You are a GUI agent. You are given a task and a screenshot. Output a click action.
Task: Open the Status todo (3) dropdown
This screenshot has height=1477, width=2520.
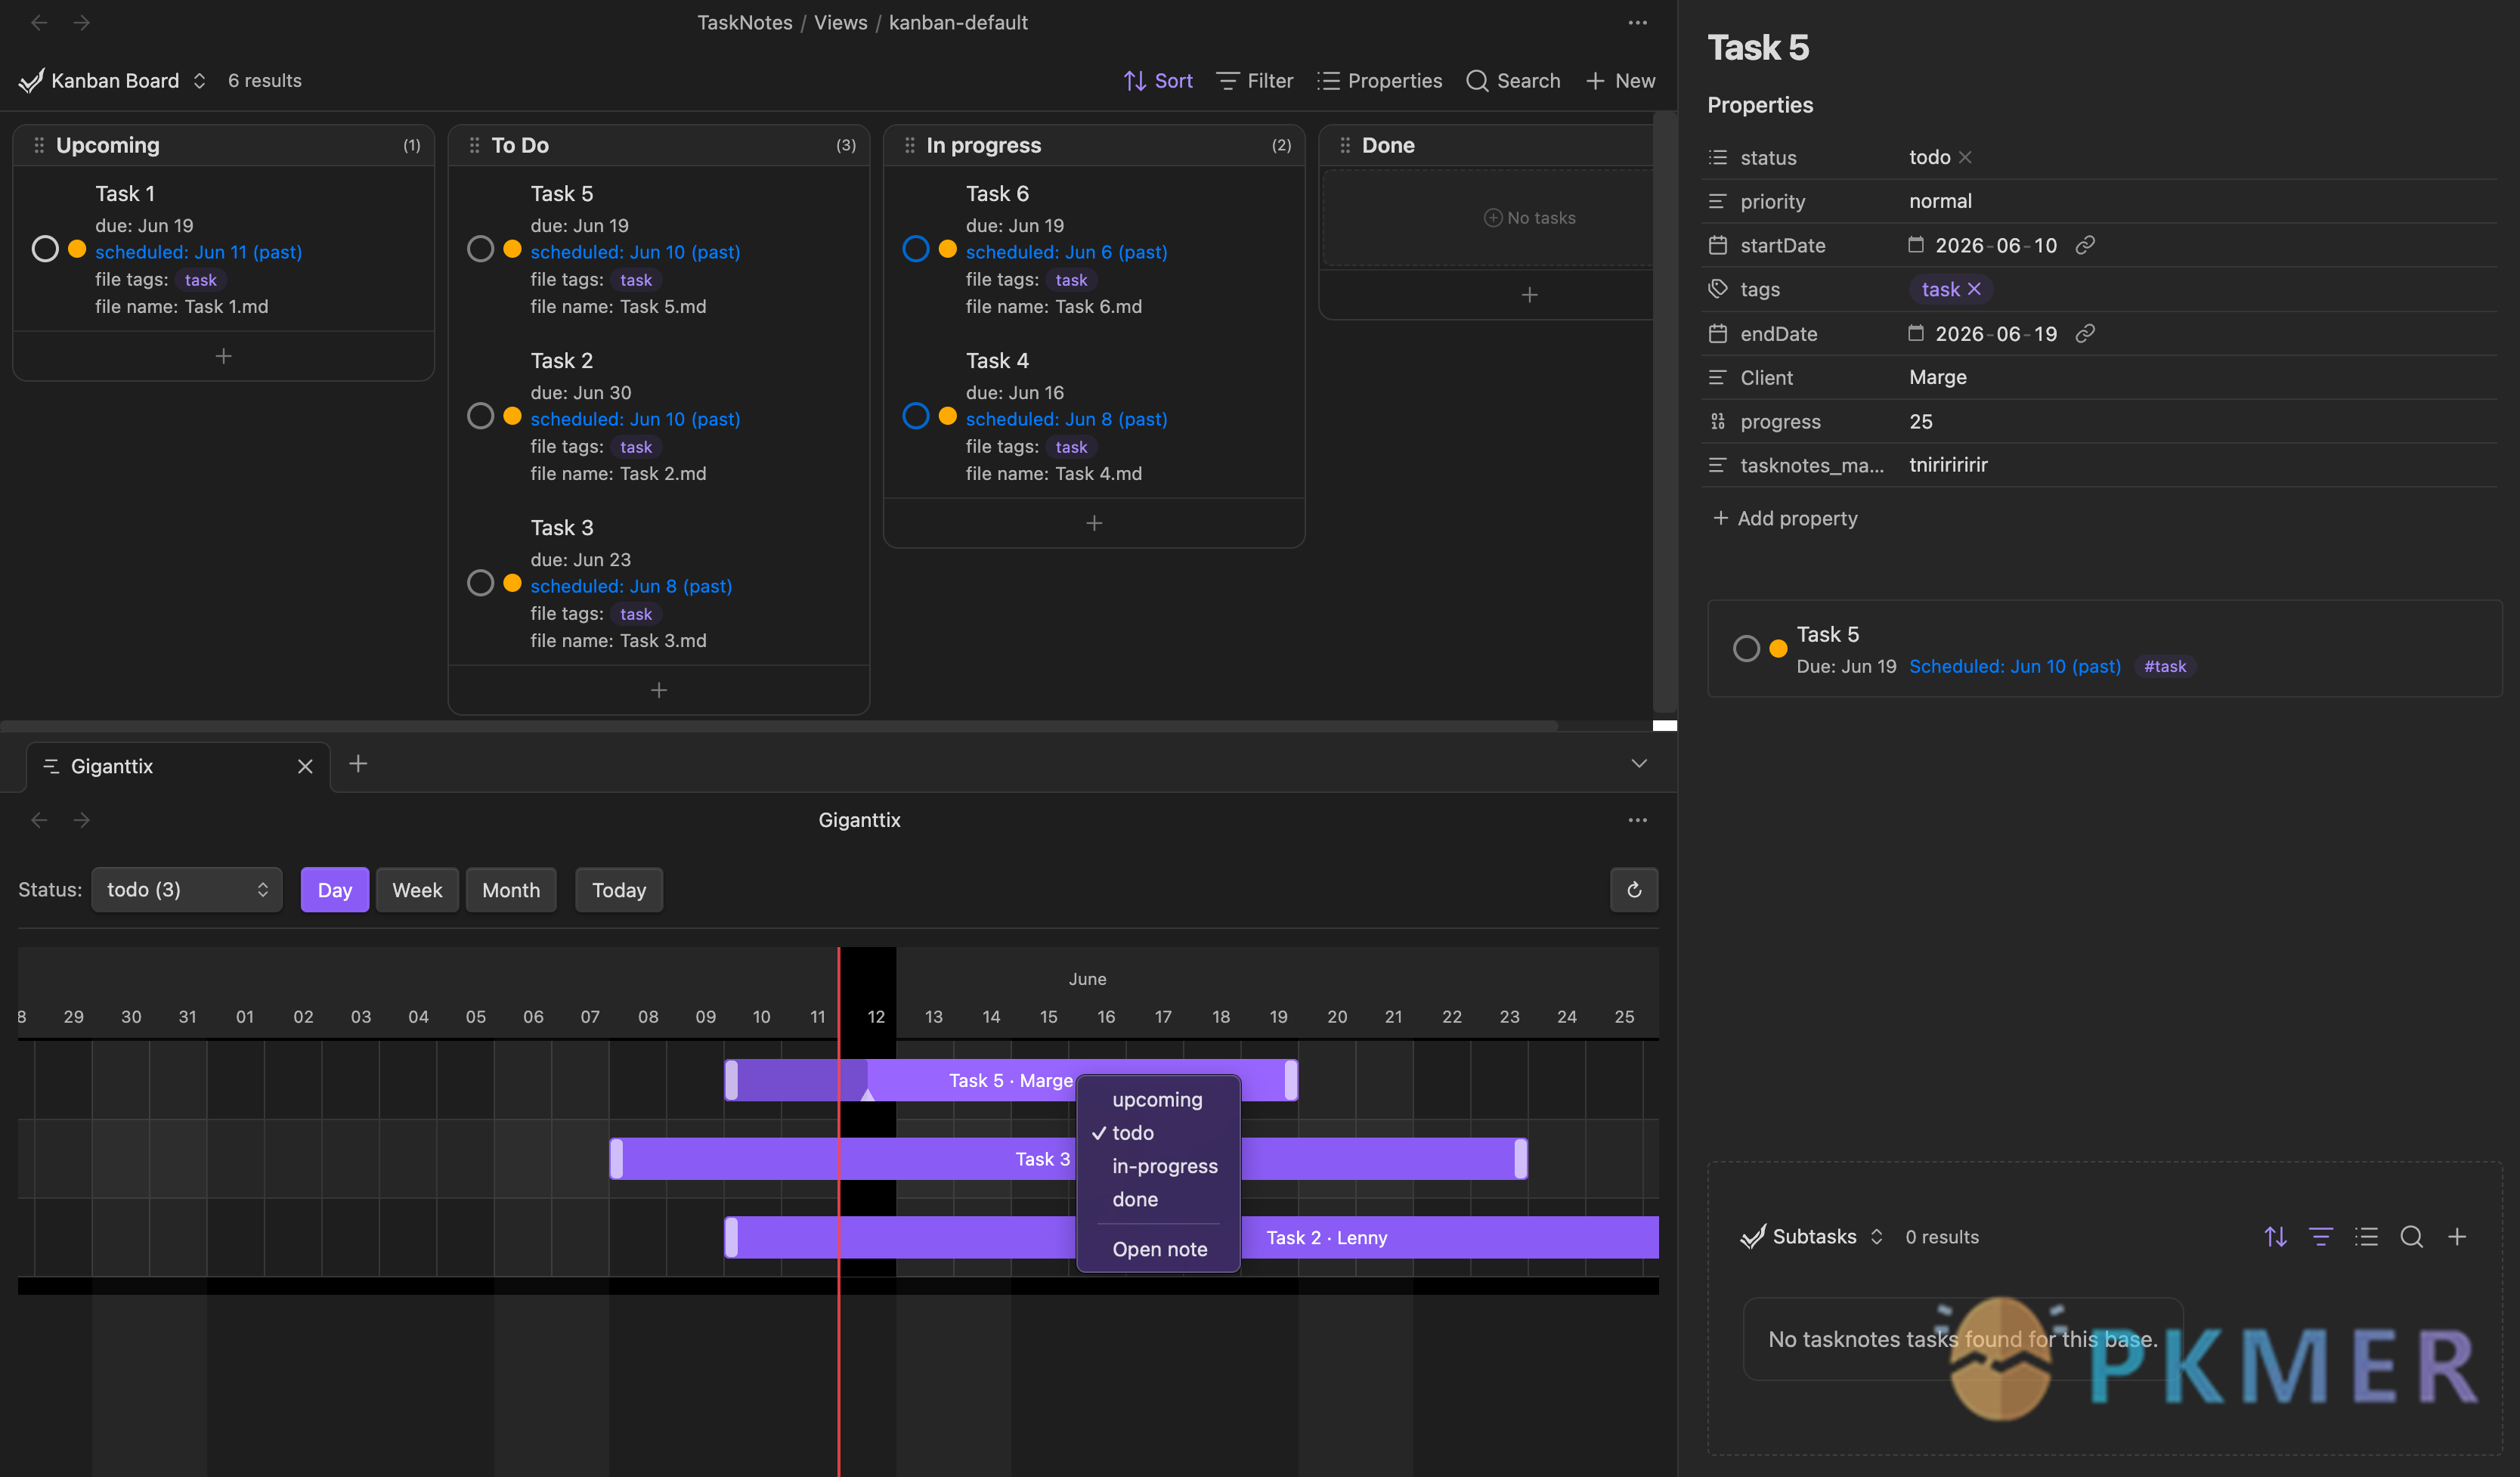[x=187, y=889]
